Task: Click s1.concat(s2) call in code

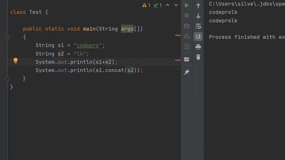Action: (116, 70)
